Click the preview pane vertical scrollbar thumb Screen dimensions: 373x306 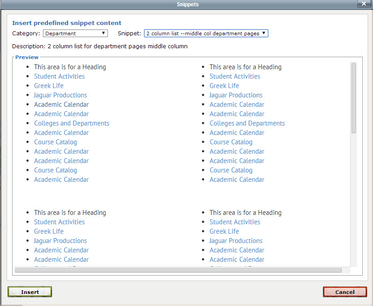coord(354,98)
